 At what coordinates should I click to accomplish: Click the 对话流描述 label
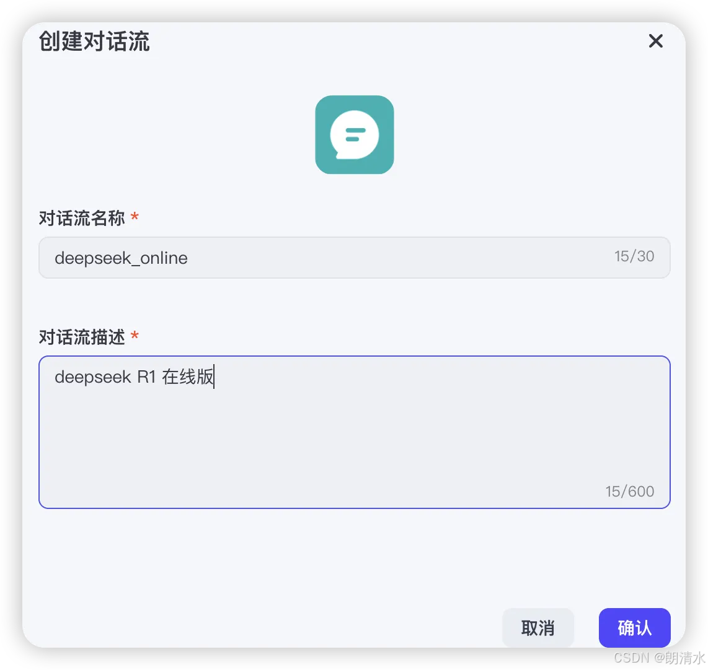click(82, 337)
